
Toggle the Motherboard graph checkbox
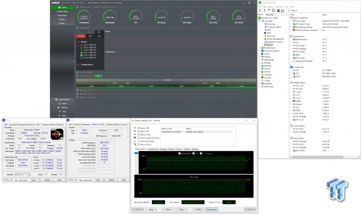(x=179, y=153)
